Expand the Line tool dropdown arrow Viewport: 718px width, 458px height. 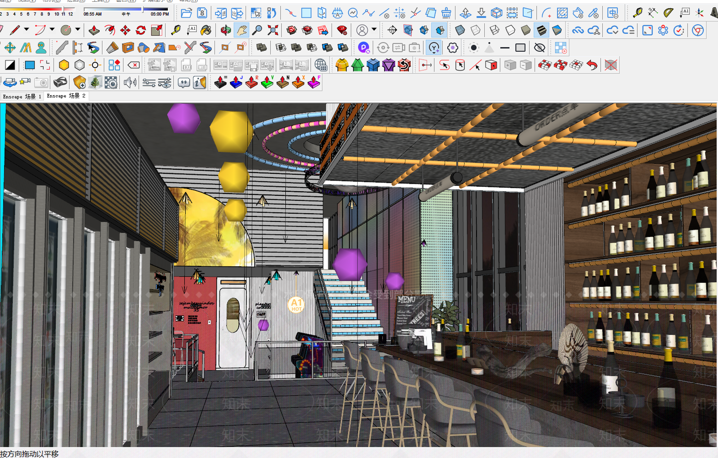(x=26, y=30)
